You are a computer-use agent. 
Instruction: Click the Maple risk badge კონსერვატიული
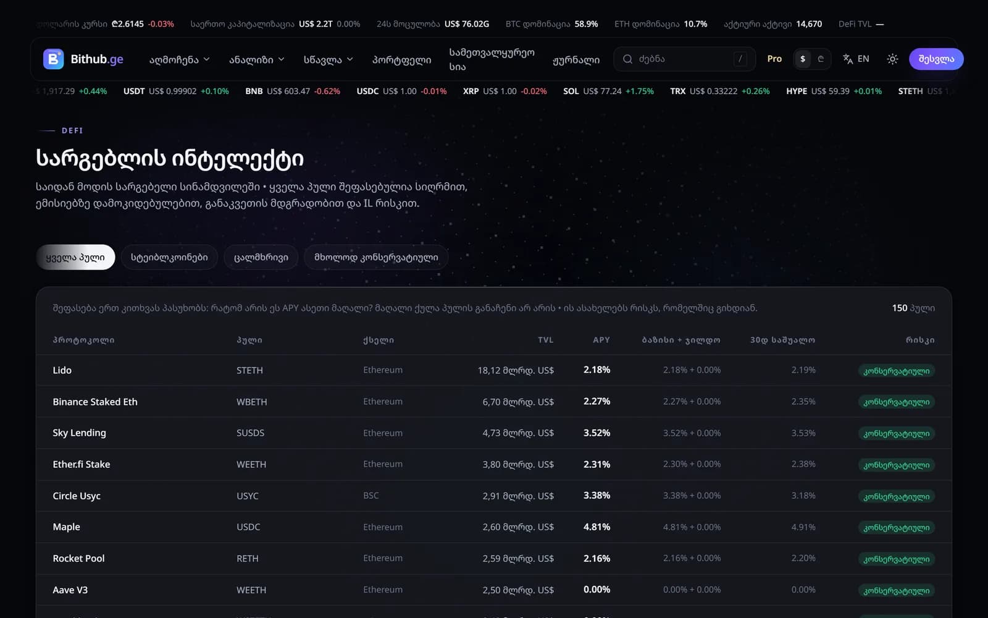[896, 528]
